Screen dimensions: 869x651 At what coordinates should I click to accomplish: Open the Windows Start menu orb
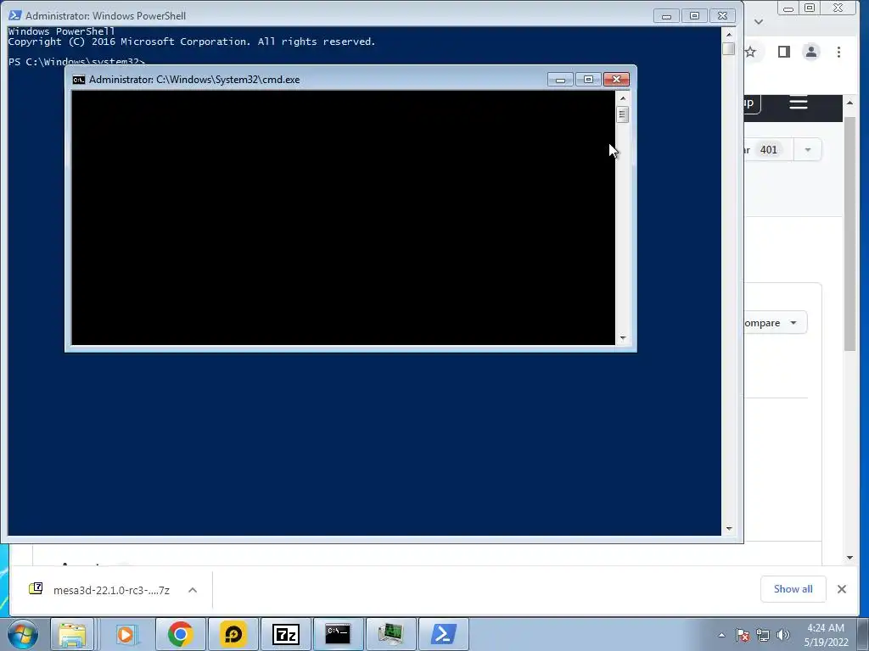[x=23, y=634]
